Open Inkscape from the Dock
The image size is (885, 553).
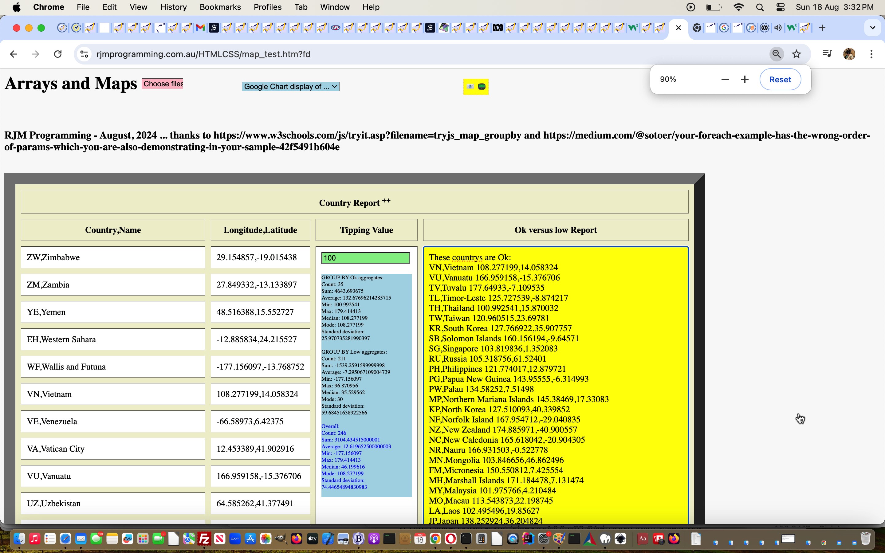point(621,539)
